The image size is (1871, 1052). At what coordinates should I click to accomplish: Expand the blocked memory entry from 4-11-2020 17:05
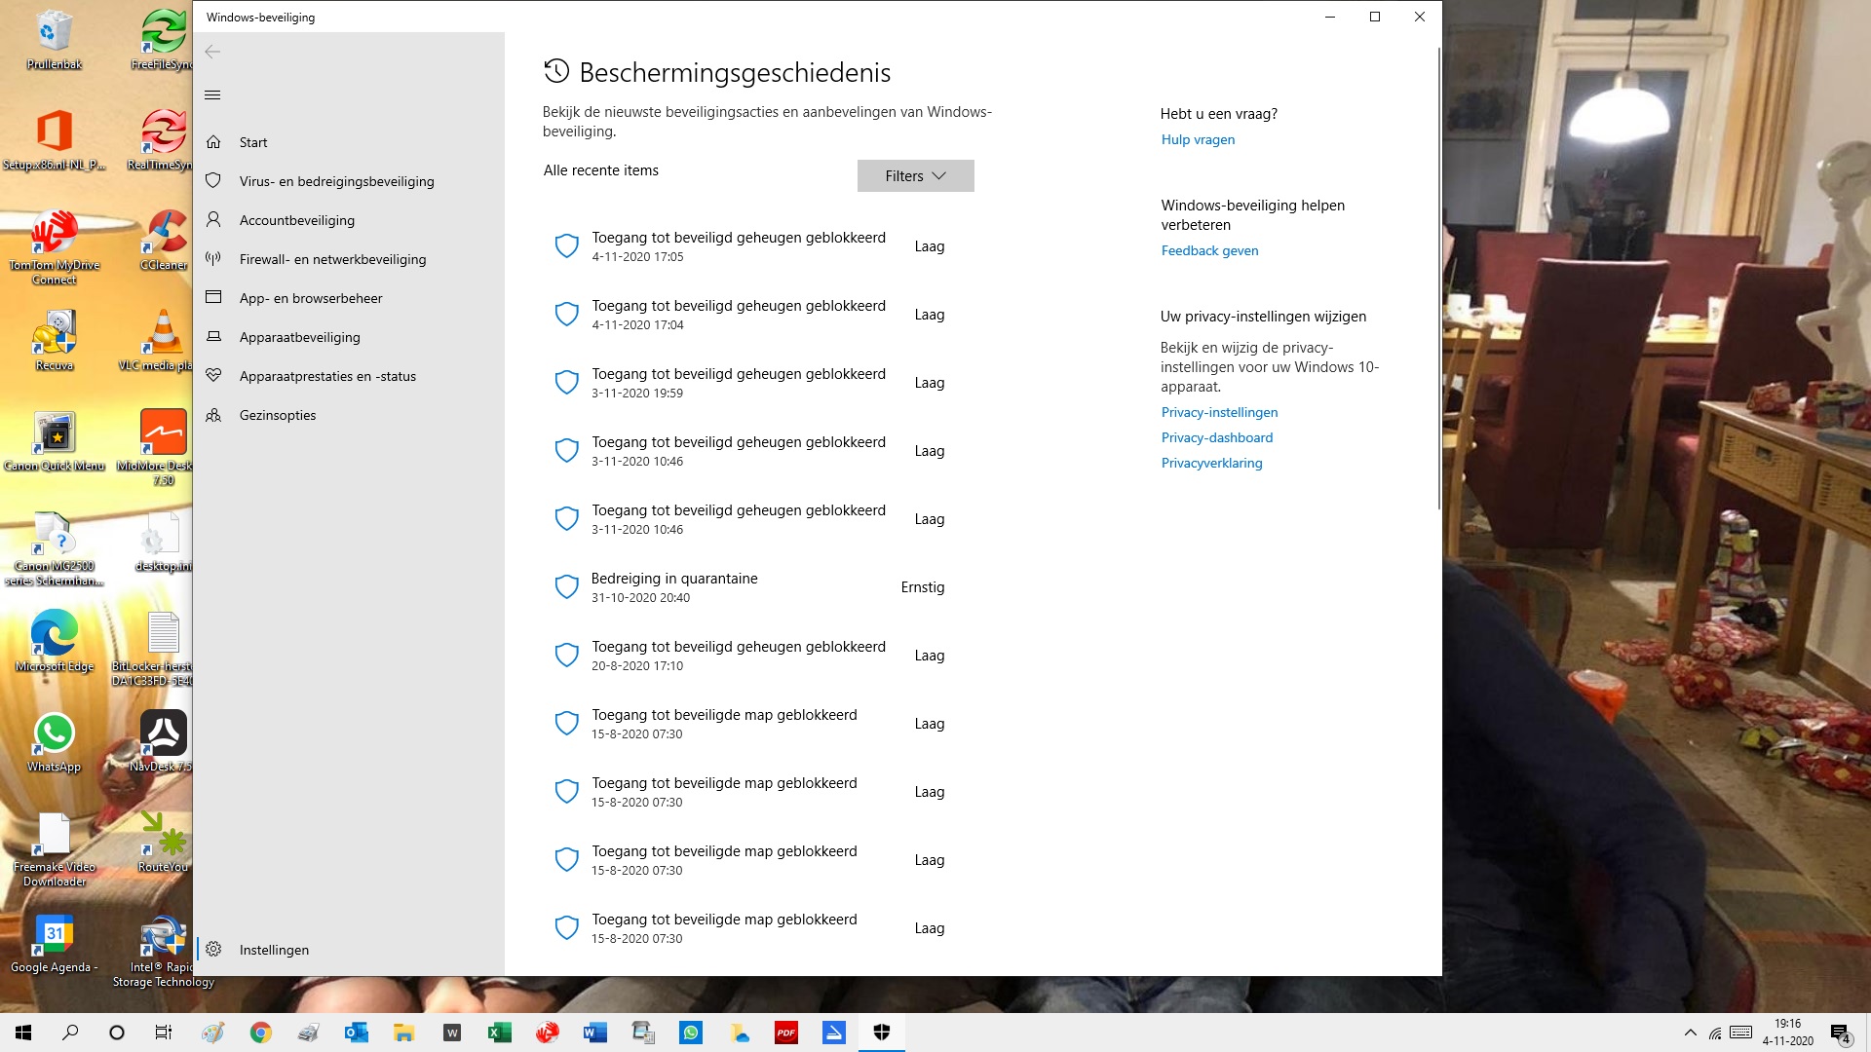[741, 246]
